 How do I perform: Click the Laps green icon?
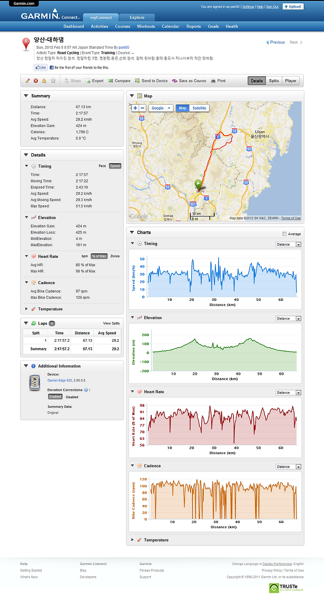33,323
